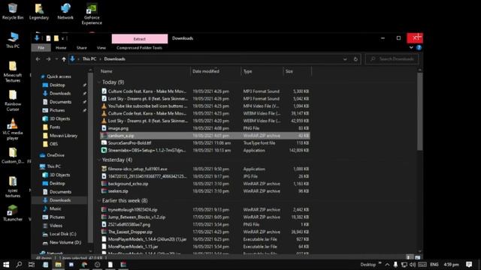Screen dimensions: 481x270
Task: Switch to the Home ribbon tab
Action: [x=61, y=48]
